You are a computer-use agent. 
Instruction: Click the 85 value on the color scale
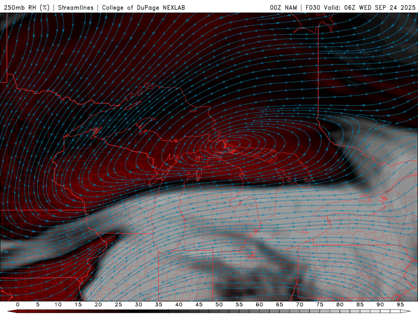pos(360,305)
